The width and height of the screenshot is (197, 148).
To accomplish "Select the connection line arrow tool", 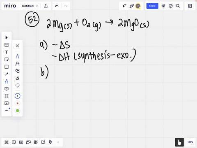I will 7,74.
